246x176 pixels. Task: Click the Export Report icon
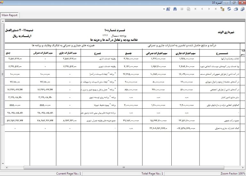point(243,9)
